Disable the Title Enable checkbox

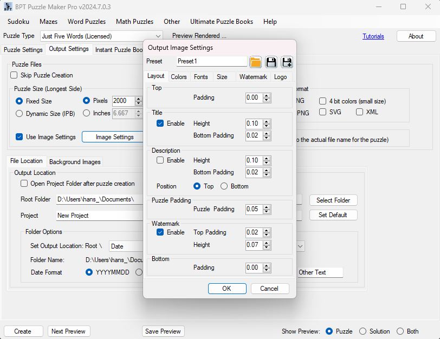click(160, 123)
